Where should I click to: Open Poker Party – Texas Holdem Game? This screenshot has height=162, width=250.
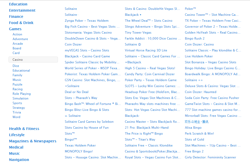point(151,80)
